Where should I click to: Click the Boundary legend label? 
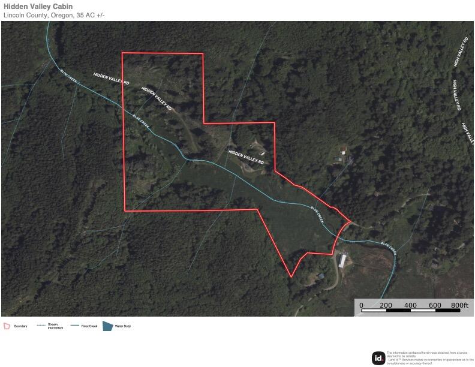click(20, 326)
